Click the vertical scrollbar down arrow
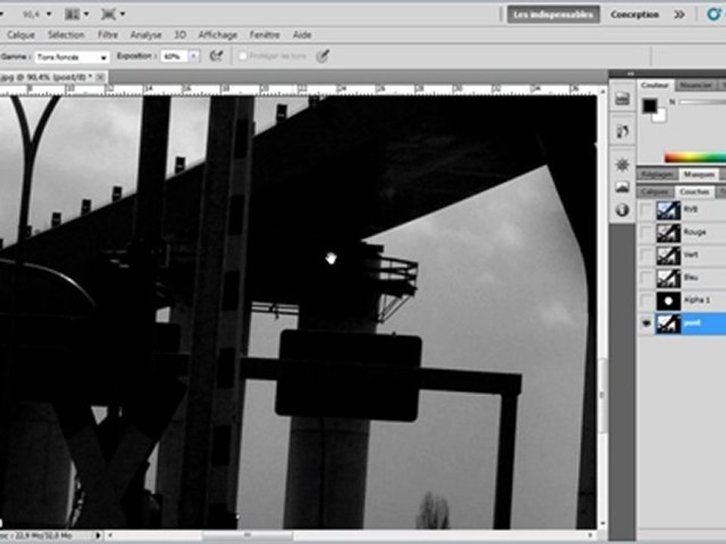 pos(603,524)
